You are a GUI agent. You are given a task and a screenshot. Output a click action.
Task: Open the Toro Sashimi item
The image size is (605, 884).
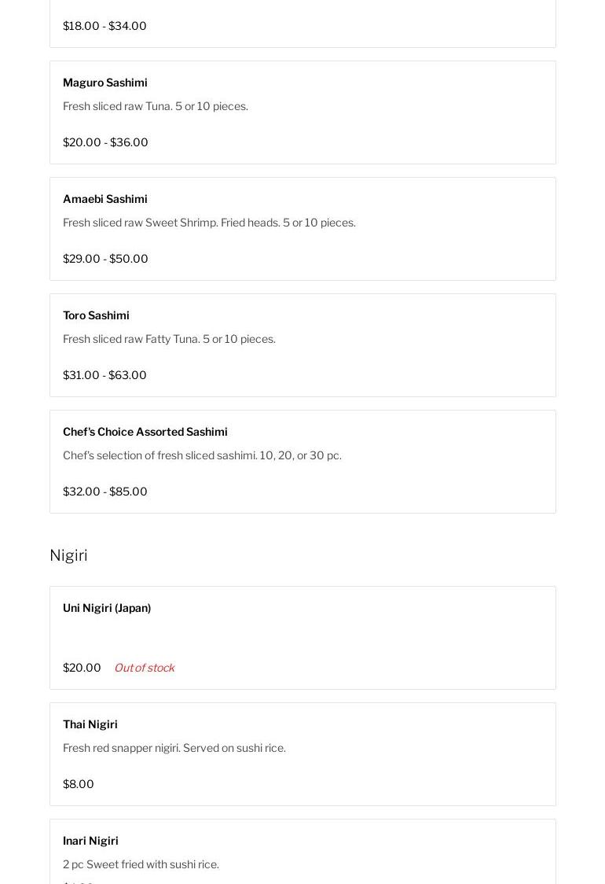click(x=96, y=315)
